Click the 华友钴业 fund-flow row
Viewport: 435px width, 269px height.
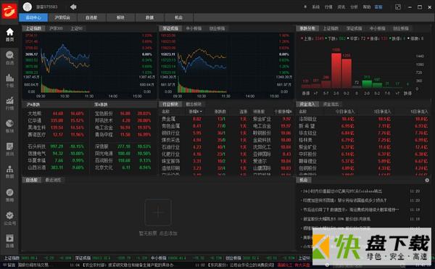pyautogui.click(x=363, y=133)
